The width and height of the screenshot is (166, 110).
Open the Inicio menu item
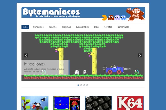[x=25, y=27]
